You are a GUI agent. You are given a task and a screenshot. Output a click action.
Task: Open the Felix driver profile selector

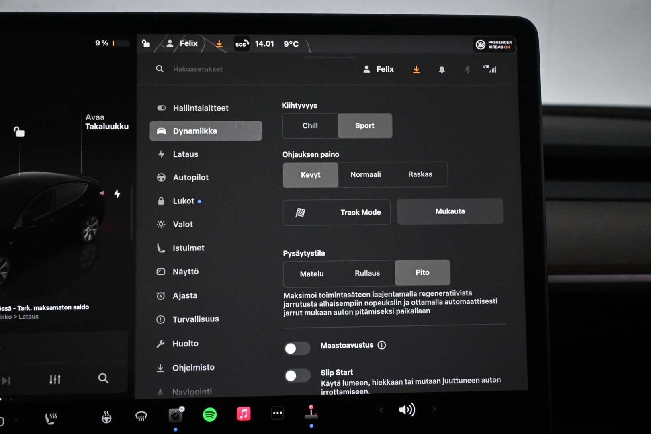coord(379,69)
